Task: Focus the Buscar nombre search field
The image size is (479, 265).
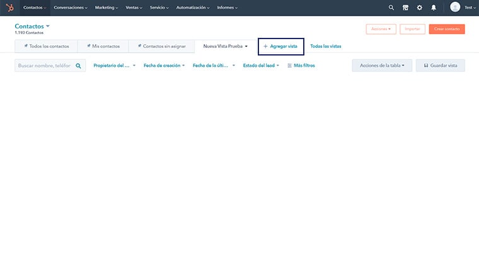Action: [44, 66]
